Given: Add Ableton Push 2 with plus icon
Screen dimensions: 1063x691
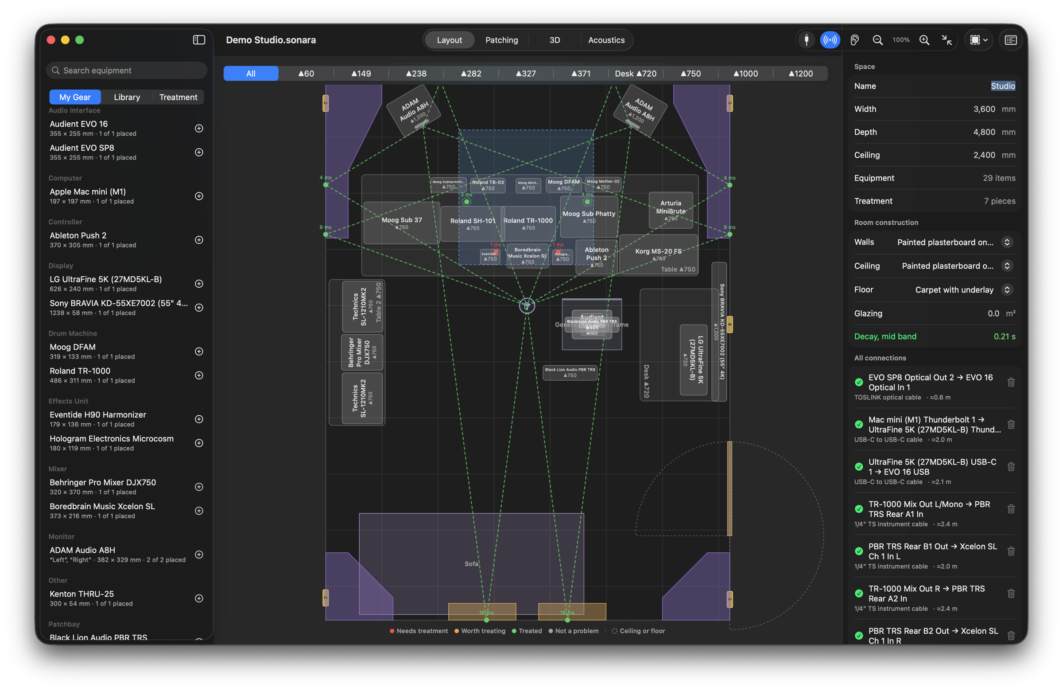Looking at the screenshot, I should pos(199,240).
